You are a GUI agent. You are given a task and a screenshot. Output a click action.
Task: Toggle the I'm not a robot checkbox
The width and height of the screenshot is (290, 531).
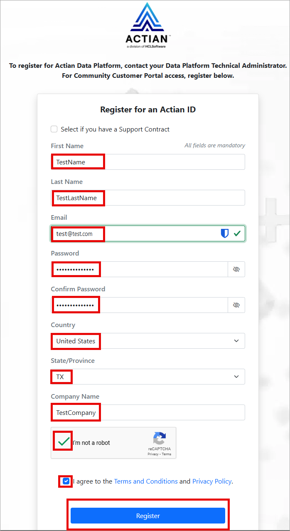tap(64, 442)
